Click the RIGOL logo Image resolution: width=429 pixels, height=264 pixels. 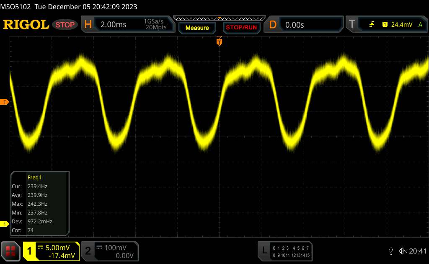(x=26, y=25)
